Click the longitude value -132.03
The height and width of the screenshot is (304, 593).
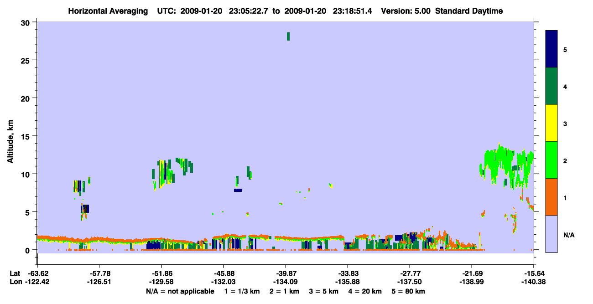click(x=223, y=282)
